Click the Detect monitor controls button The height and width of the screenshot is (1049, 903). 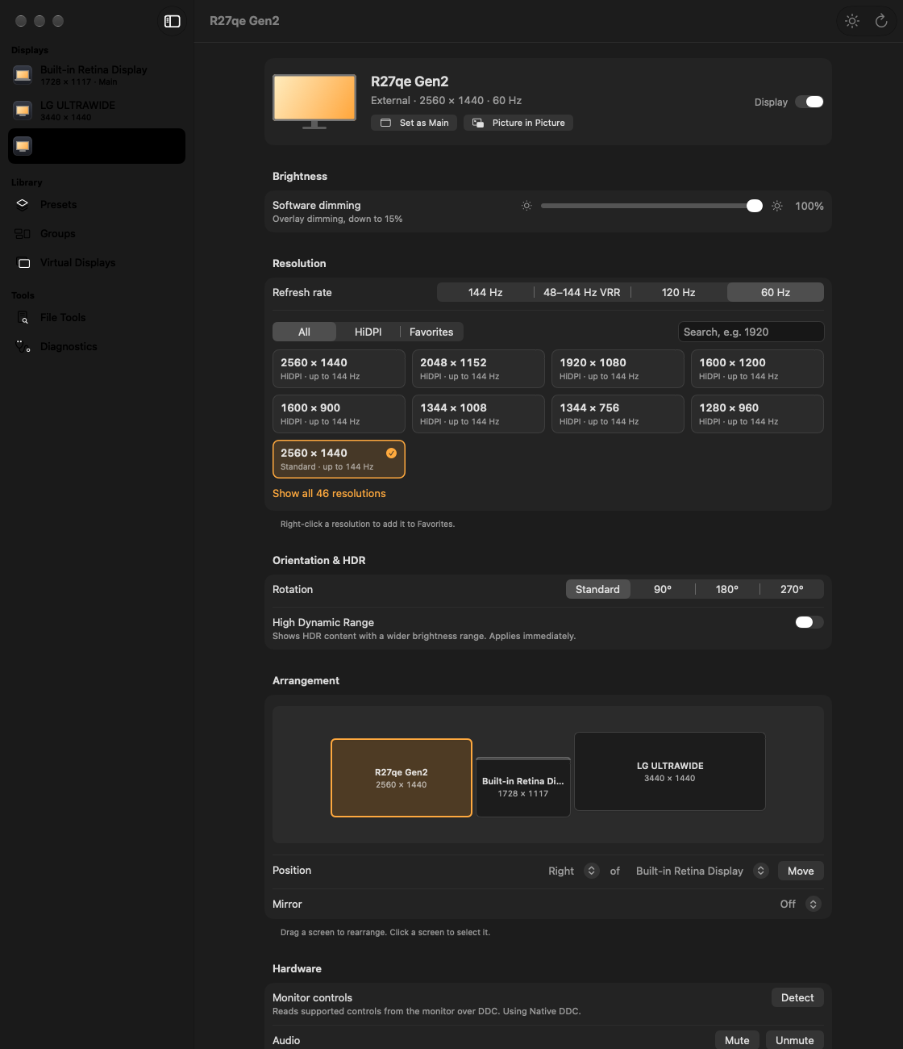[x=797, y=997]
